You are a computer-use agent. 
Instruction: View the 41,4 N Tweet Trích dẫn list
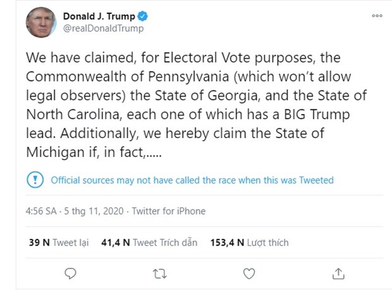tap(149, 242)
